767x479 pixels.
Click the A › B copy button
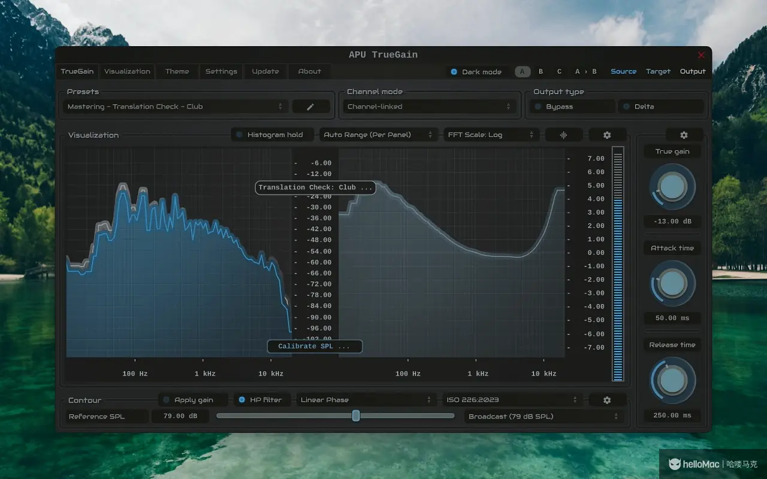click(x=586, y=72)
